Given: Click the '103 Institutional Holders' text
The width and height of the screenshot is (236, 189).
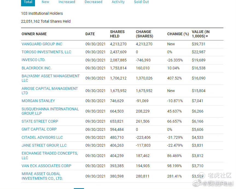Looking at the screenshot, I should tap(42, 13).
